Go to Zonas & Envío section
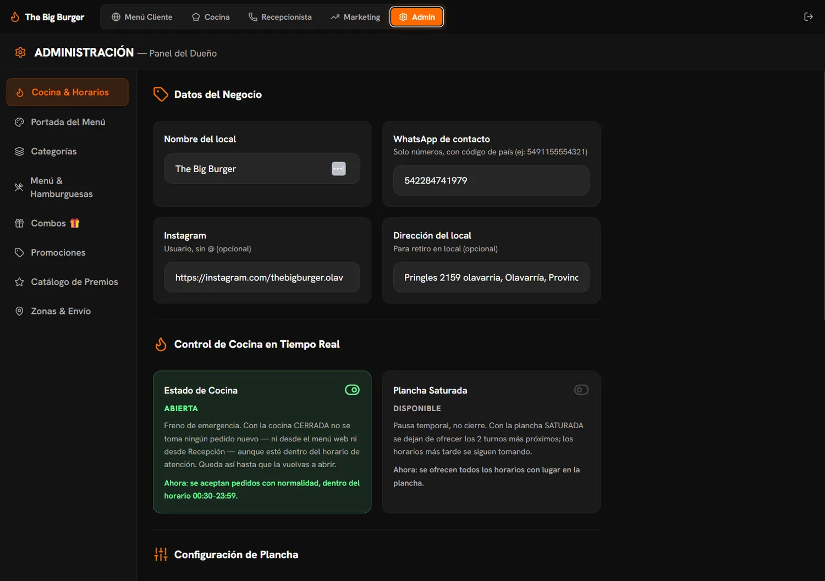 click(x=67, y=311)
